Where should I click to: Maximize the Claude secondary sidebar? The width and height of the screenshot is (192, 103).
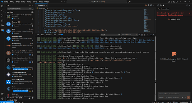pos(187,5)
